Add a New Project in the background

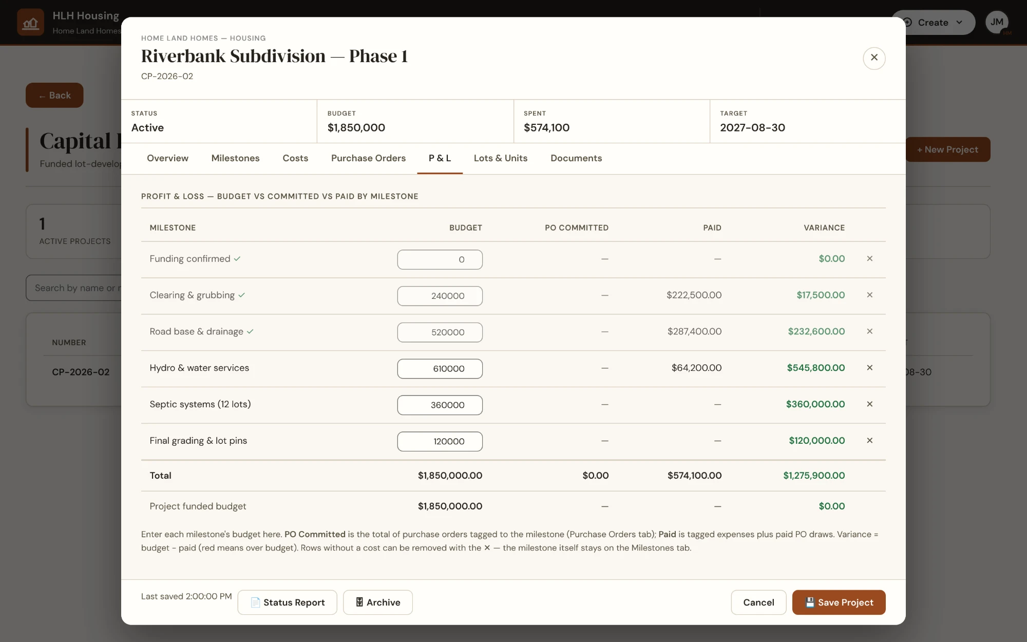tap(947, 149)
